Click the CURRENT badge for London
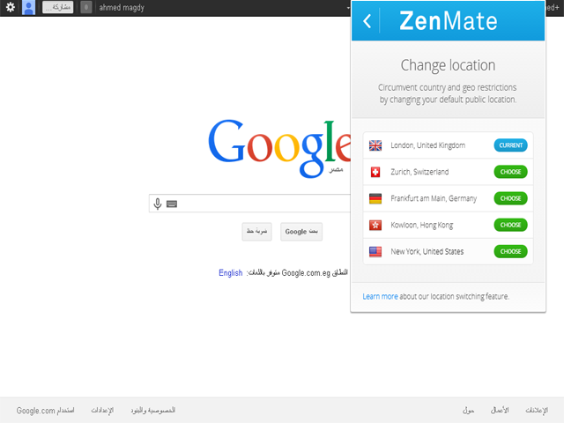 coord(511,145)
